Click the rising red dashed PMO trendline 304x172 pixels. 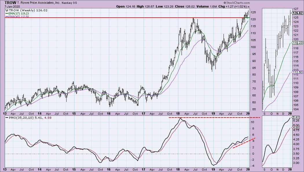[x=244, y=143]
